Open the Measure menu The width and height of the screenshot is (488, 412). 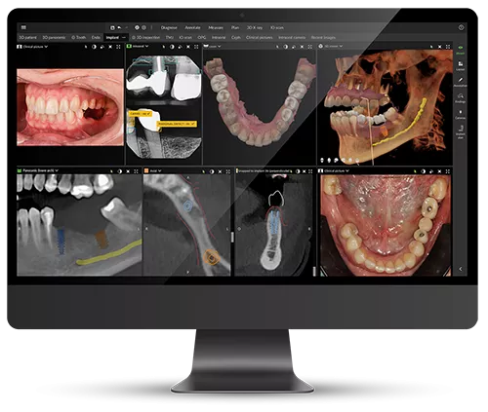tap(216, 28)
